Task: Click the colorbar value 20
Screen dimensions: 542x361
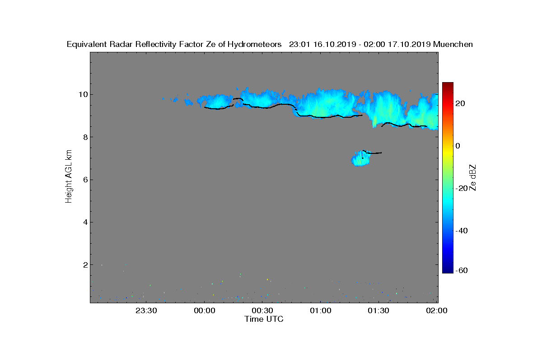Action: coord(461,103)
